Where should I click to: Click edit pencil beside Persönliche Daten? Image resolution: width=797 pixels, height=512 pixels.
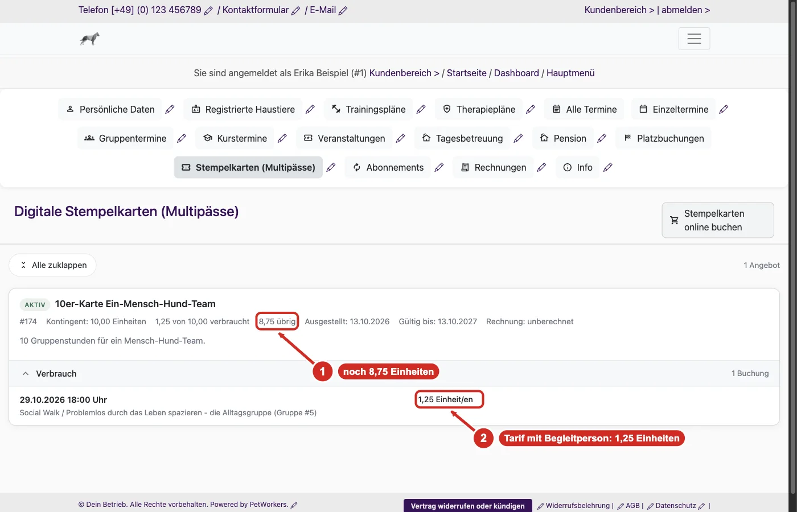pyautogui.click(x=170, y=109)
